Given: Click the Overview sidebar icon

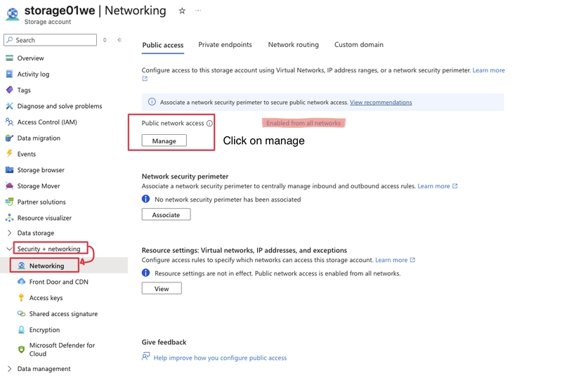Looking at the screenshot, I should [10, 58].
